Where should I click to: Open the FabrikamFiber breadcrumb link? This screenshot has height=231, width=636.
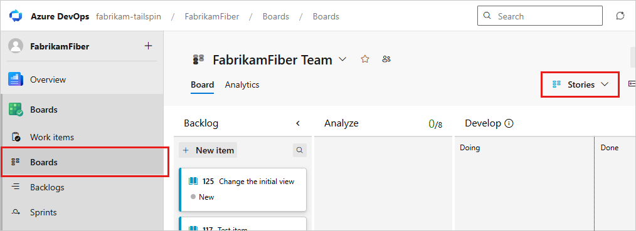coord(212,16)
